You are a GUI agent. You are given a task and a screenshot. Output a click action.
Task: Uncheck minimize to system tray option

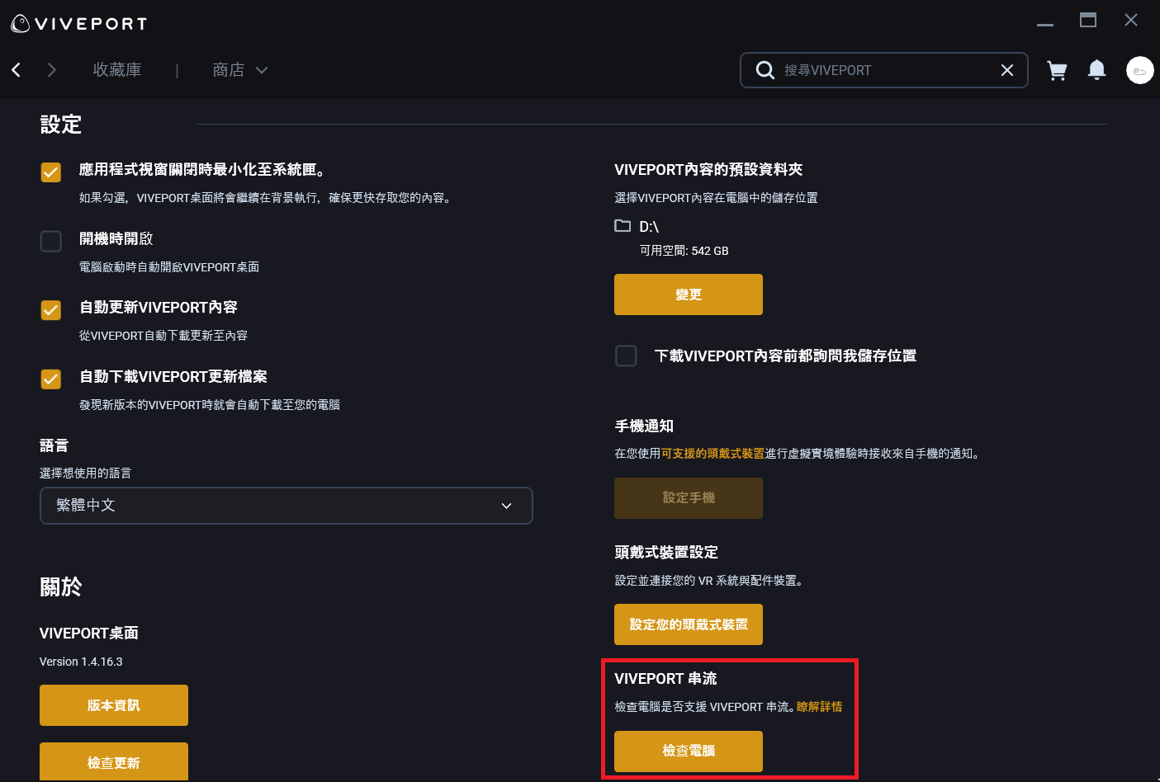tap(51, 172)
